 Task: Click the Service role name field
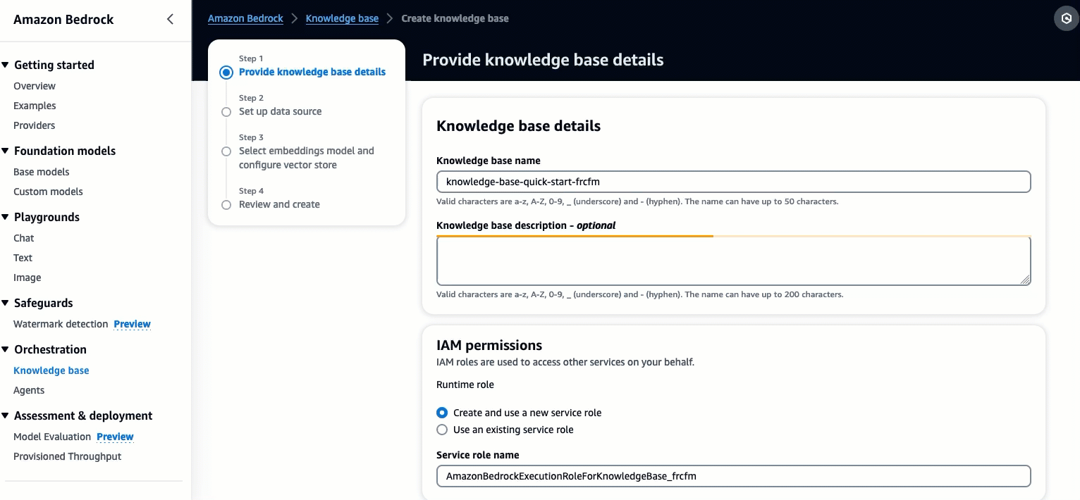coord(734,476)
